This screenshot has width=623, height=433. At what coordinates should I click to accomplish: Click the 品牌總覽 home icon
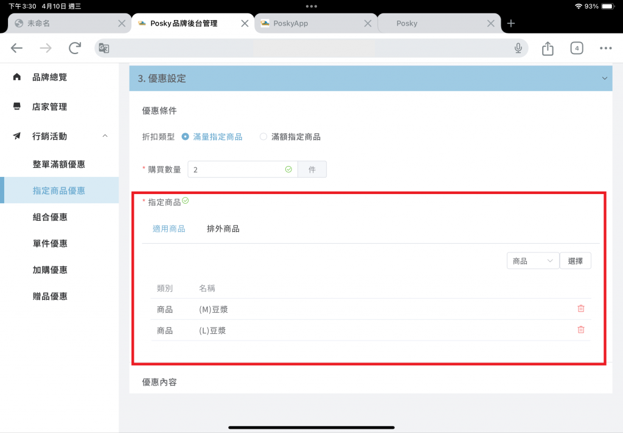pyautogui.click(x=16, y=77)
